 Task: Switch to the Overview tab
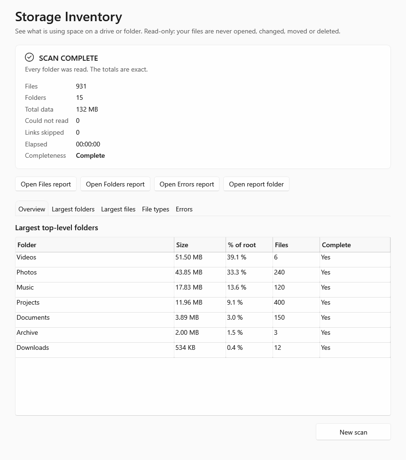pyautogui.click(x=31, y=209)
